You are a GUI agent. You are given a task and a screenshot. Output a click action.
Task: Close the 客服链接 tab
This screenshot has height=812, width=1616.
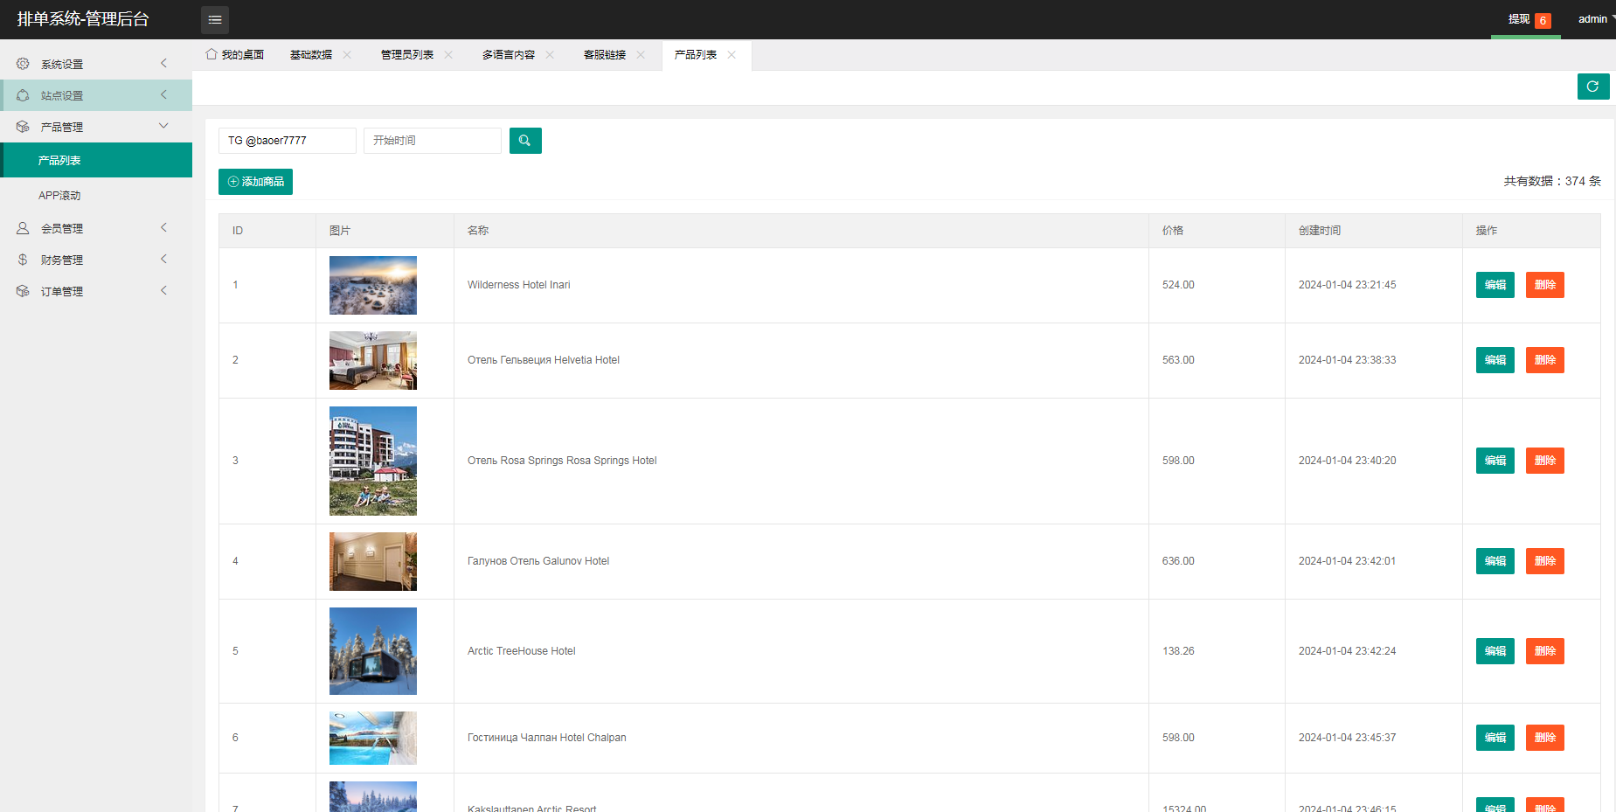point(641,55)
